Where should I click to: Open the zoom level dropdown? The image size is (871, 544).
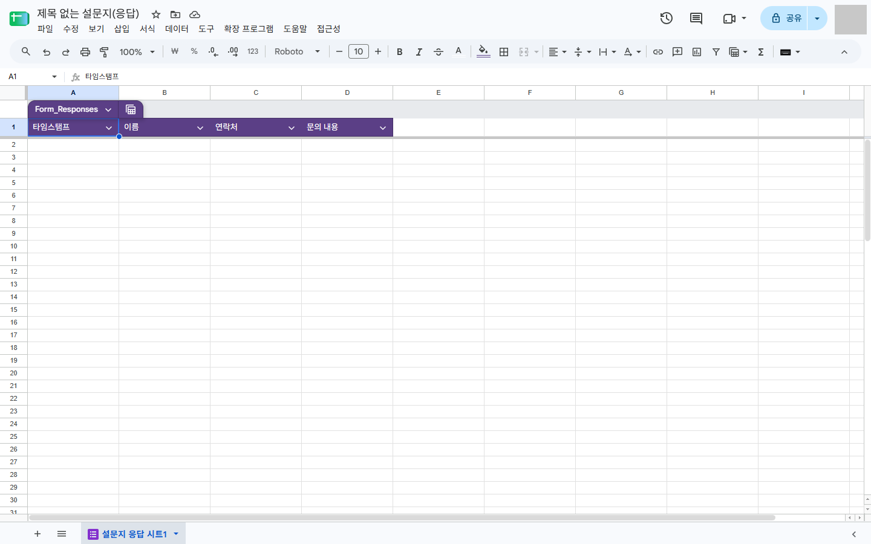coord(137,52)
